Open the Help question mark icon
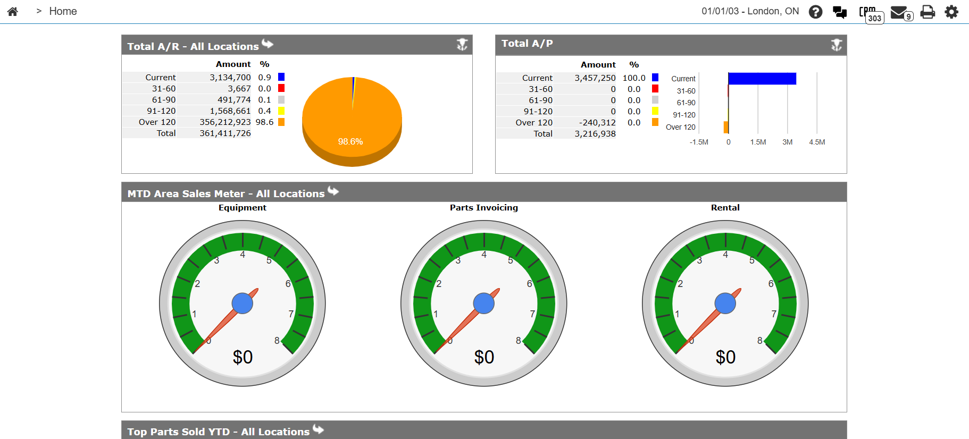969x439 pixels. coord(815,12)
